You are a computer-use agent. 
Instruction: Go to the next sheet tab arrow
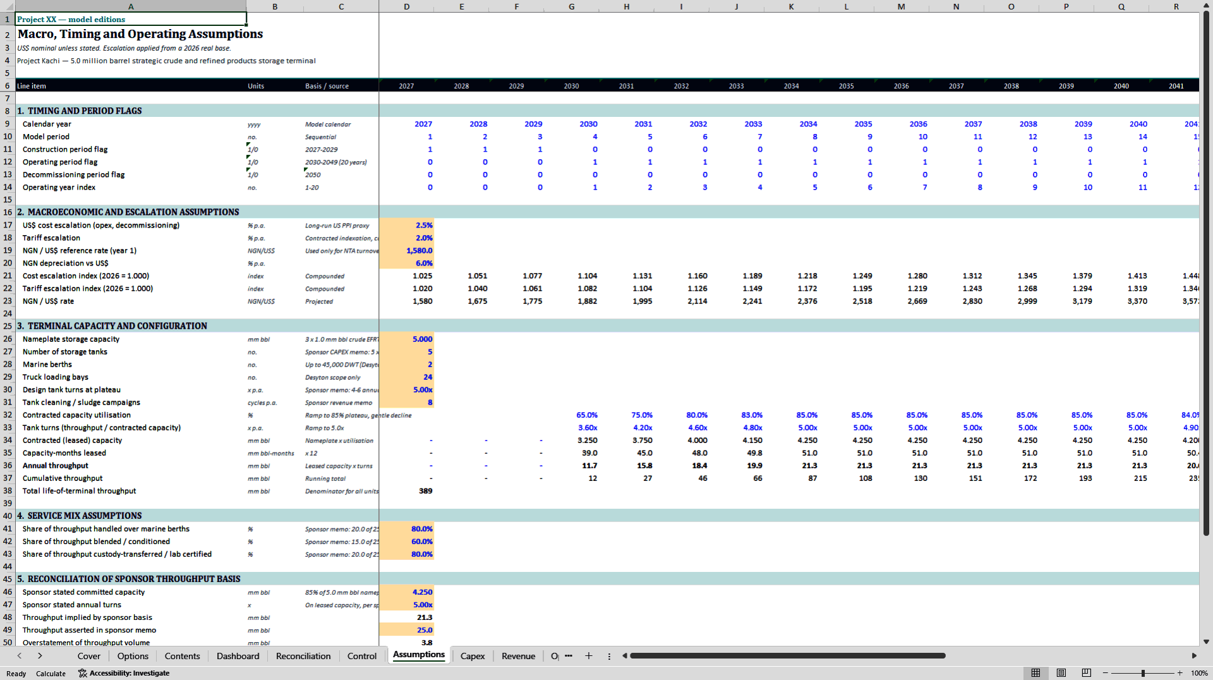click(40, 656)
